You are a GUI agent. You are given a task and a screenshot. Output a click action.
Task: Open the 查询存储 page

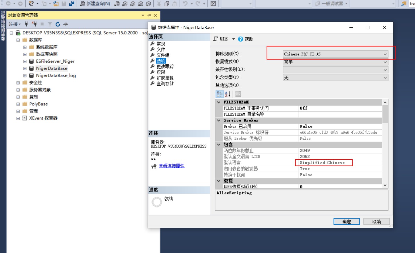coord(165,84)
